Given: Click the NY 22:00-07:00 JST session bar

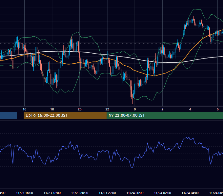Looking at the screenshot, I should [165, 115].
